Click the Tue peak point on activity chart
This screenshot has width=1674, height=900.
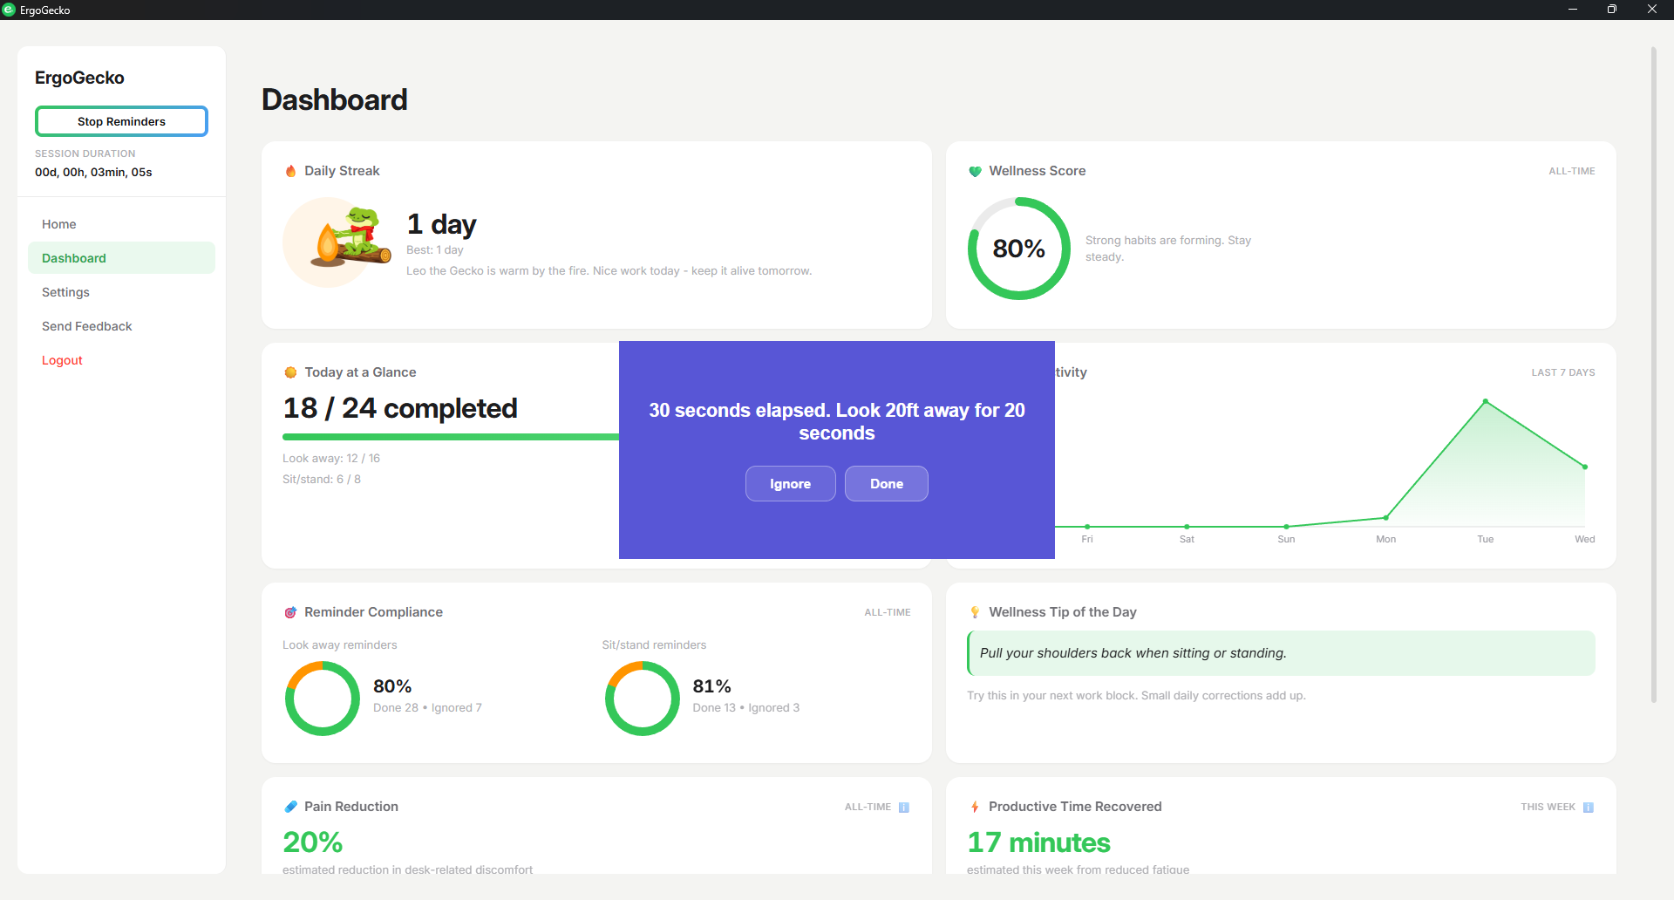[x=1485, y=401]
